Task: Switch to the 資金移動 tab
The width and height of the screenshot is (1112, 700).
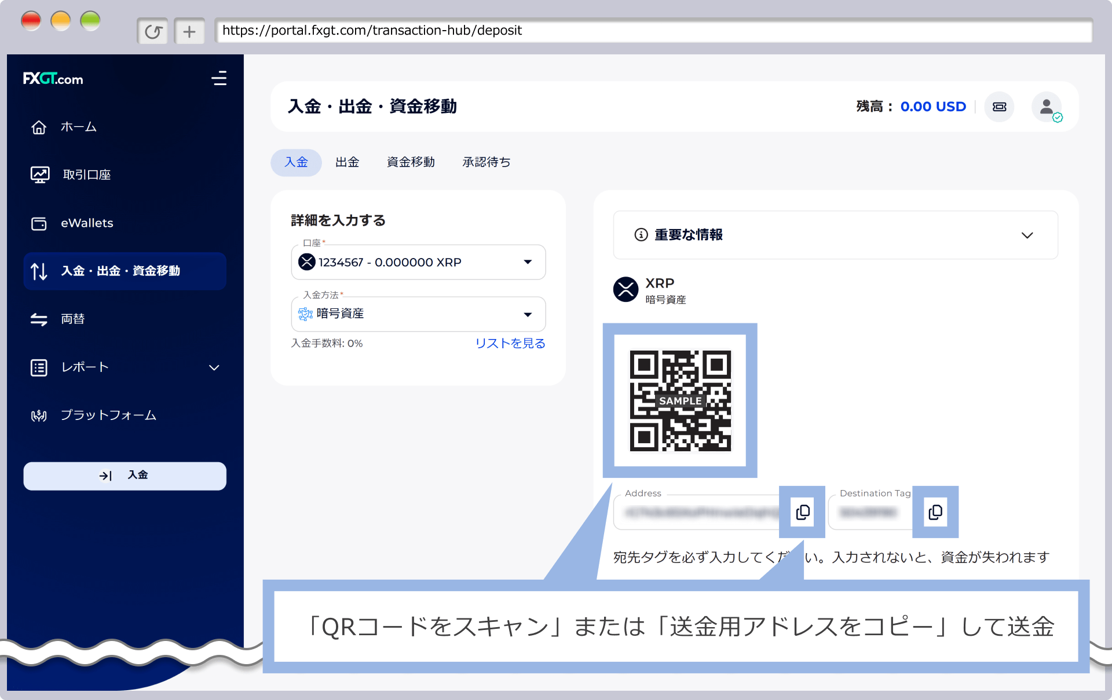Action: coord(411,162)
